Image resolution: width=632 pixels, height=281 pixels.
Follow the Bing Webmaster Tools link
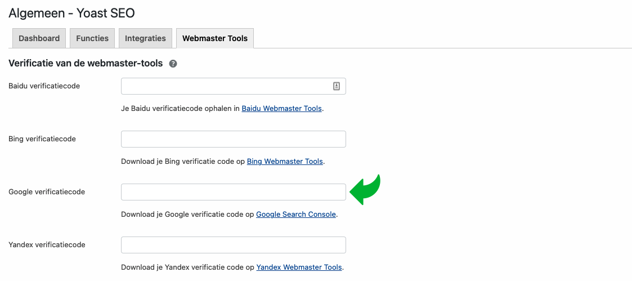285,161
